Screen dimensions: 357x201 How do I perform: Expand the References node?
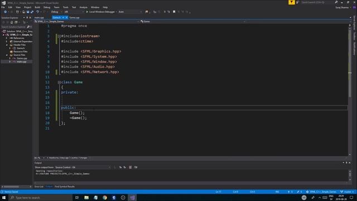(7, 39)
